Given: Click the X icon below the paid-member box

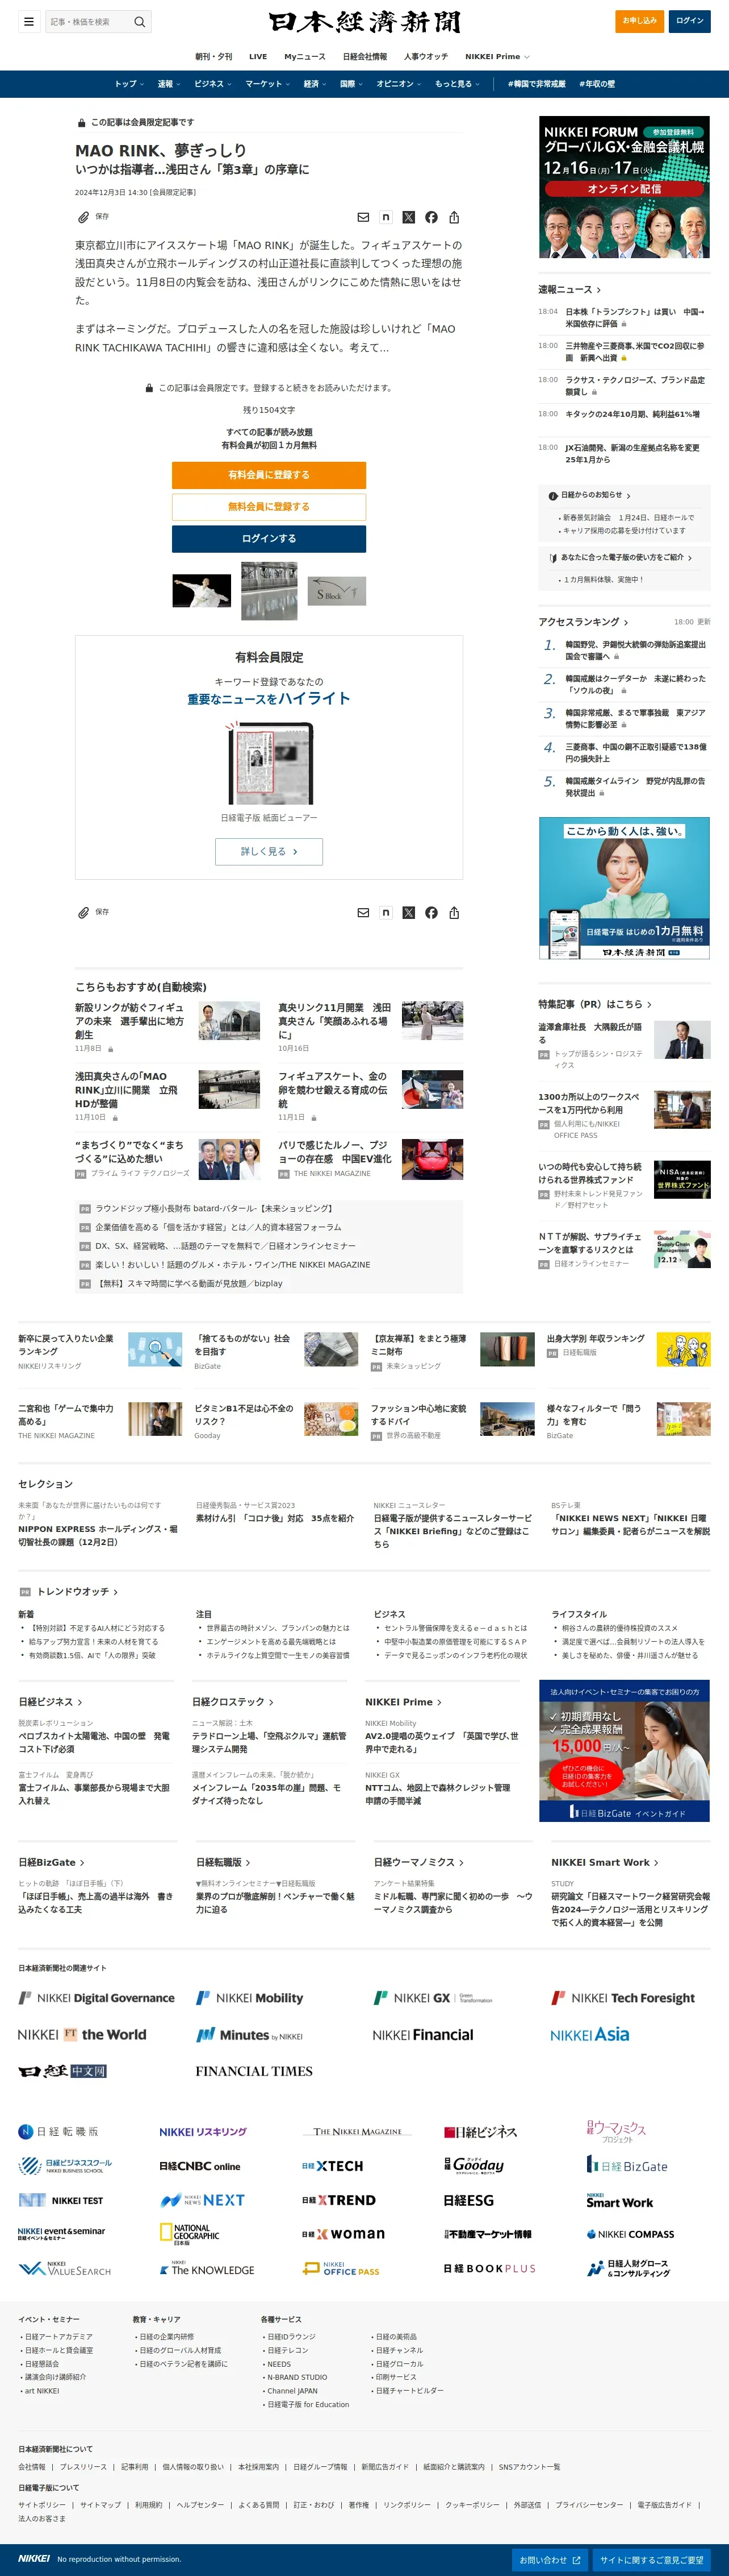Looking at the screenshot, I should click(x=408, y=912).
